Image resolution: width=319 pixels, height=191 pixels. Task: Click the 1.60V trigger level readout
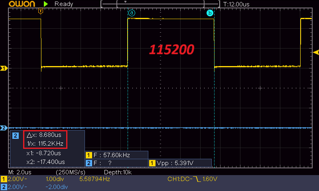[210, 179]
